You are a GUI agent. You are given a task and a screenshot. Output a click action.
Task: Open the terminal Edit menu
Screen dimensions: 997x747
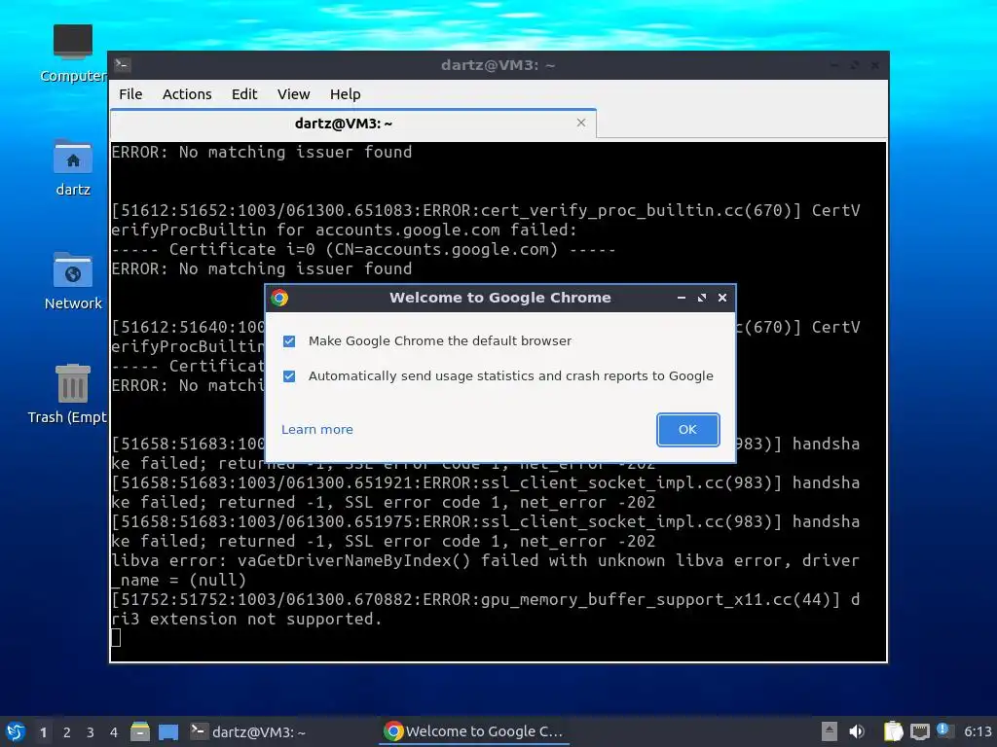[x=244, y=94]
